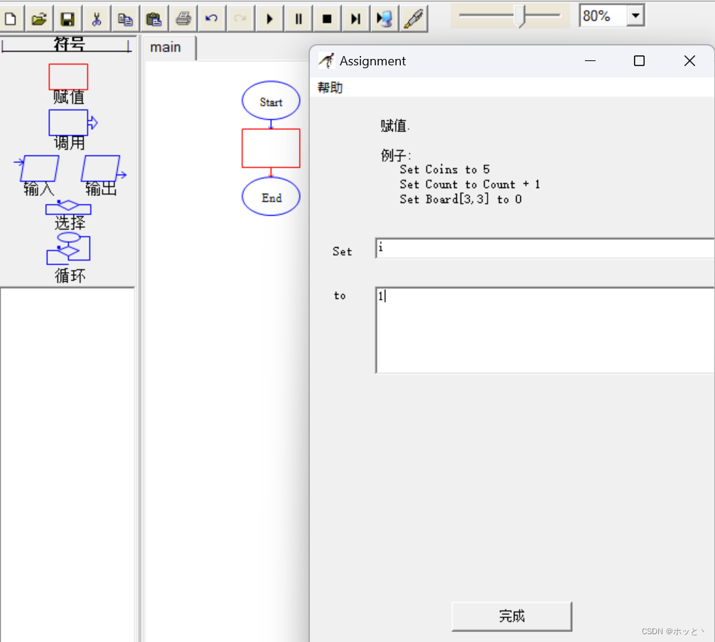Click the Start oval in the flowchart
Screen dimensions: 715x642
pos(271,101)
